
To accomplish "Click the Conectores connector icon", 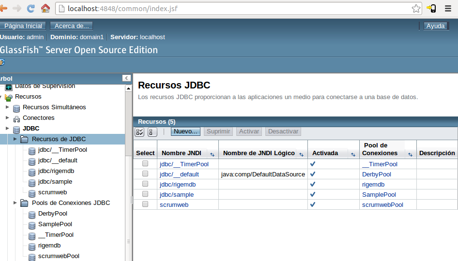I will coord(16,119).
